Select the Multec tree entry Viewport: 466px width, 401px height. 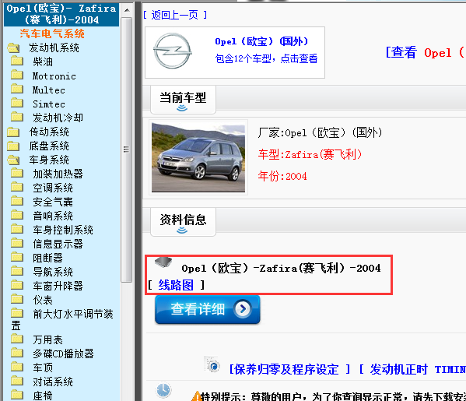49,90
